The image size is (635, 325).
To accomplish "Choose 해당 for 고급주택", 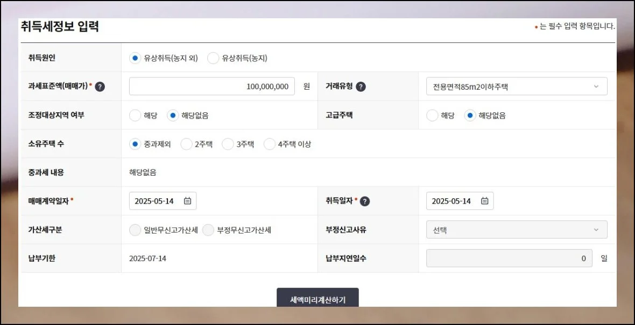I will click(432, 115).
